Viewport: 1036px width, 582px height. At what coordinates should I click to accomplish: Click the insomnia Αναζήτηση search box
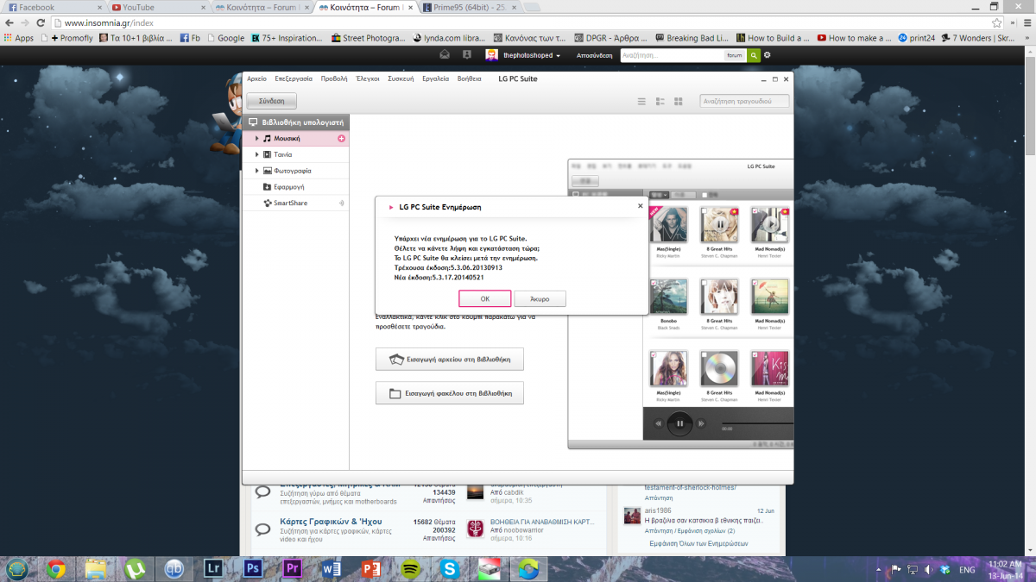[672, 55]
